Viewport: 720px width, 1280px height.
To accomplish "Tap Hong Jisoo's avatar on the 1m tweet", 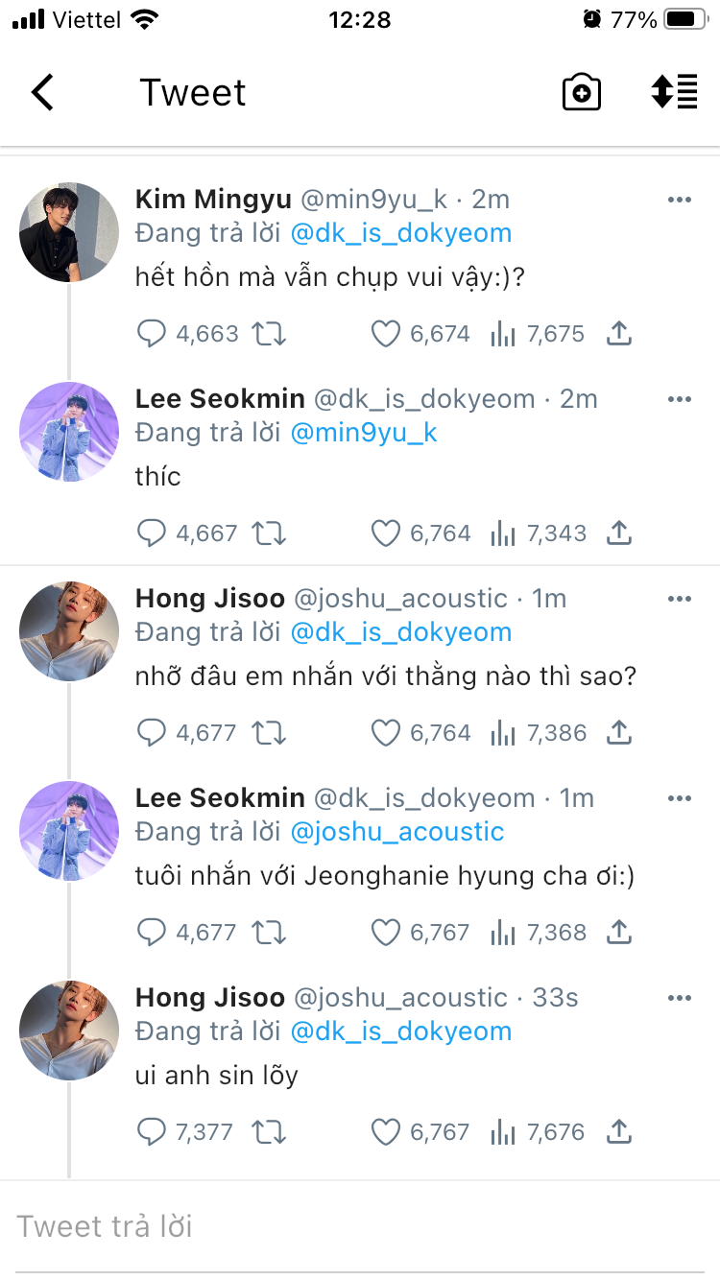I will click(69, 630).
